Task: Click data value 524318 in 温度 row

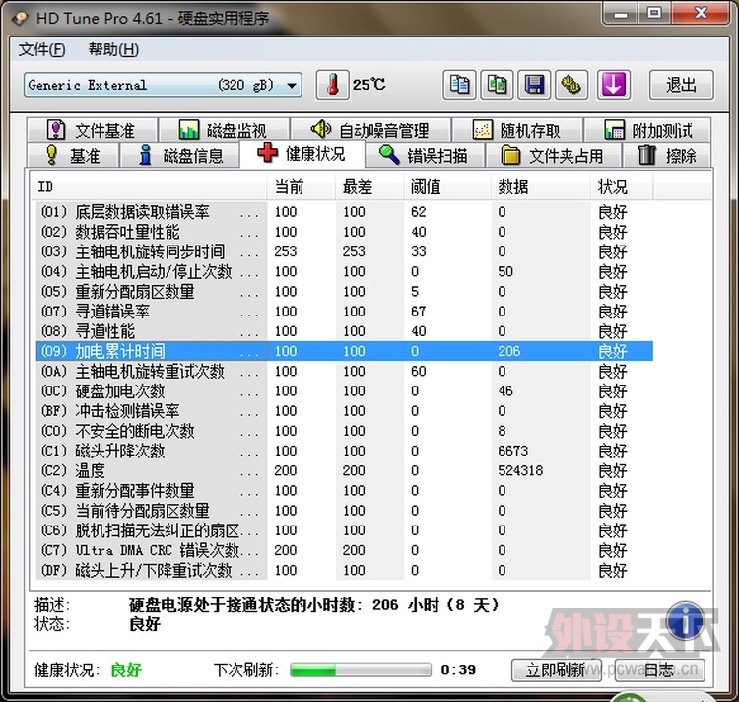Action: (520, 470)
